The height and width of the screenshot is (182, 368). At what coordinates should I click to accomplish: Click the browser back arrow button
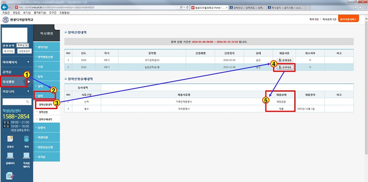point(4,7)
